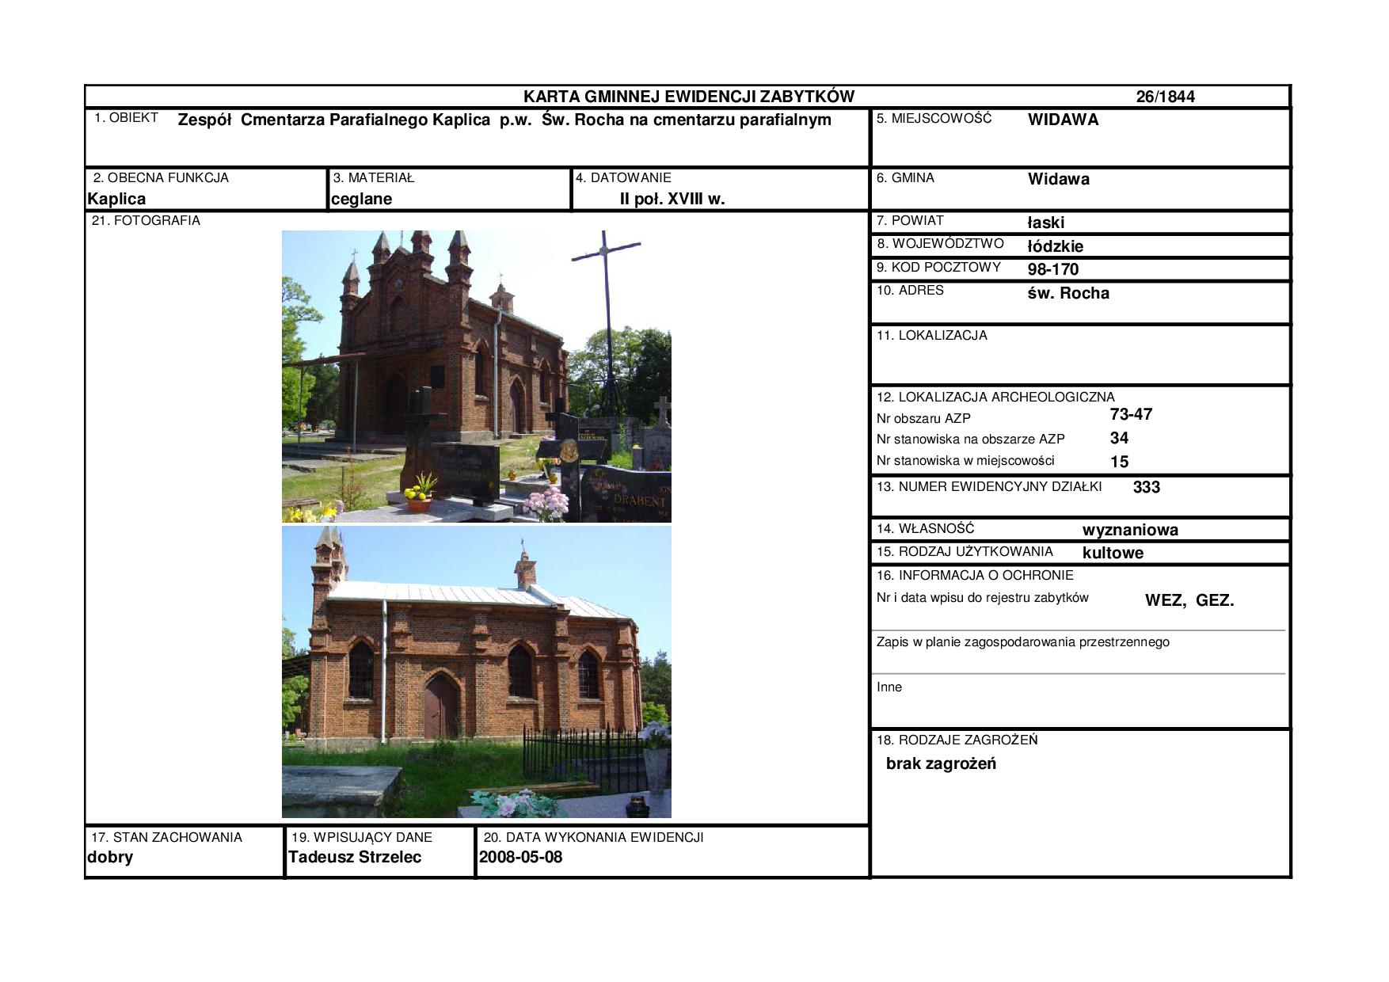The width and height of the screenshot is (1389, 982).
Task: Click the author name Tadeusz Strzelec
Action: (x=355, y=857)
